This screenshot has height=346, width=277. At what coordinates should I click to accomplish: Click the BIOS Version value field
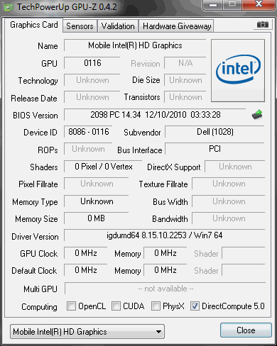tap(155, 115)
